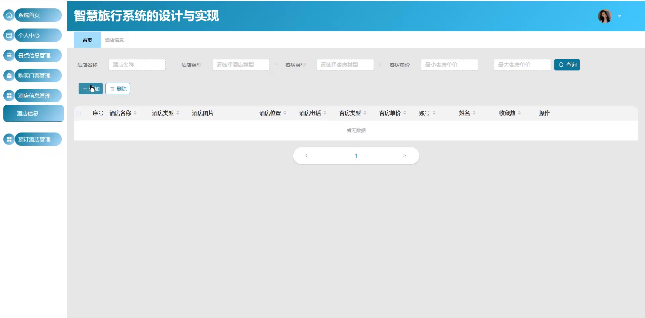This screenshot has height=318, width=645.
Task: Click the home icon beside 系统首页
Action: tap(9, 15)
